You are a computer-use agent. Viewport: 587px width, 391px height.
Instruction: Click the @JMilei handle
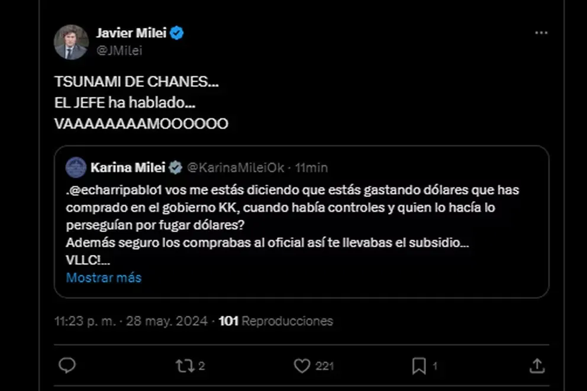coord(119,51)
